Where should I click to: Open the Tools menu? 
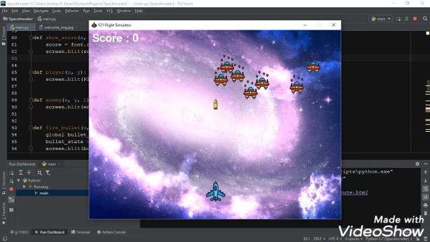pos(97,11)
